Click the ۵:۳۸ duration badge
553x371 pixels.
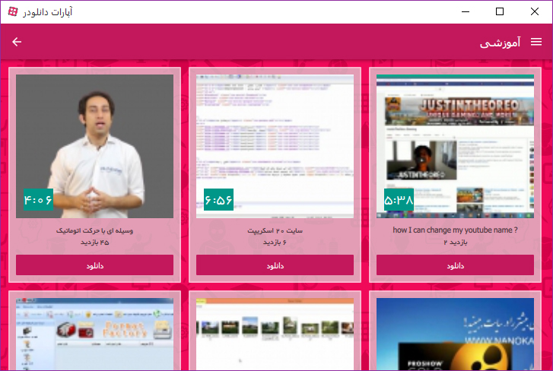click(399, 200)
